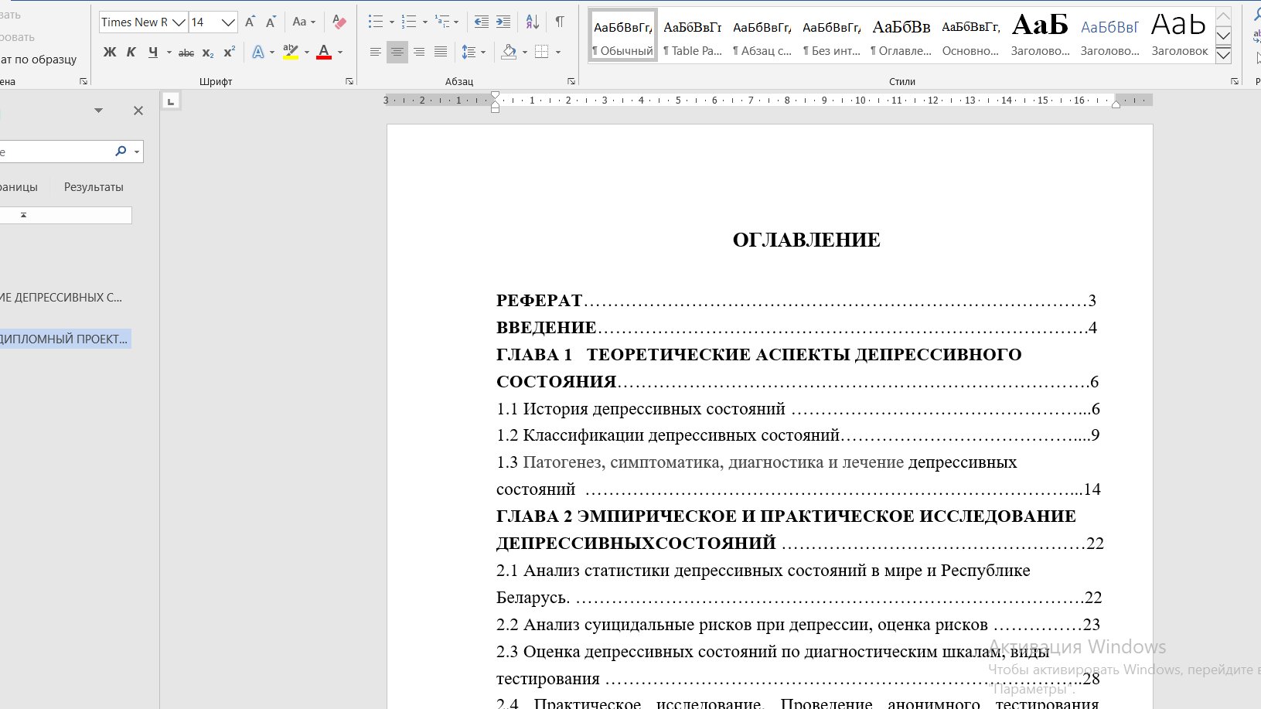
Task: Apply the Абзац с... style
Action: point(762,36)
